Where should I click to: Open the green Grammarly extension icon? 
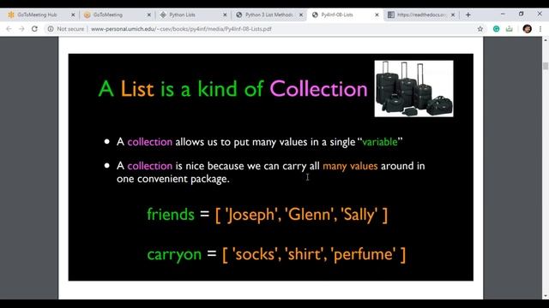coord(496,29)
